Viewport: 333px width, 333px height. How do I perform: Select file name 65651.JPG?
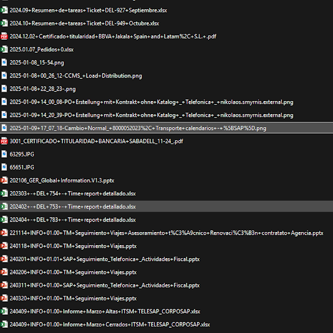[22, 167]
